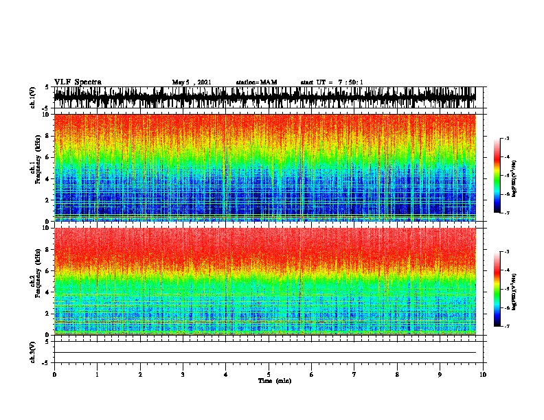Click the "start UT = 7 :50: 1" text
The width and height of the screenshot is (544, 420).
(x=332, y=82)
